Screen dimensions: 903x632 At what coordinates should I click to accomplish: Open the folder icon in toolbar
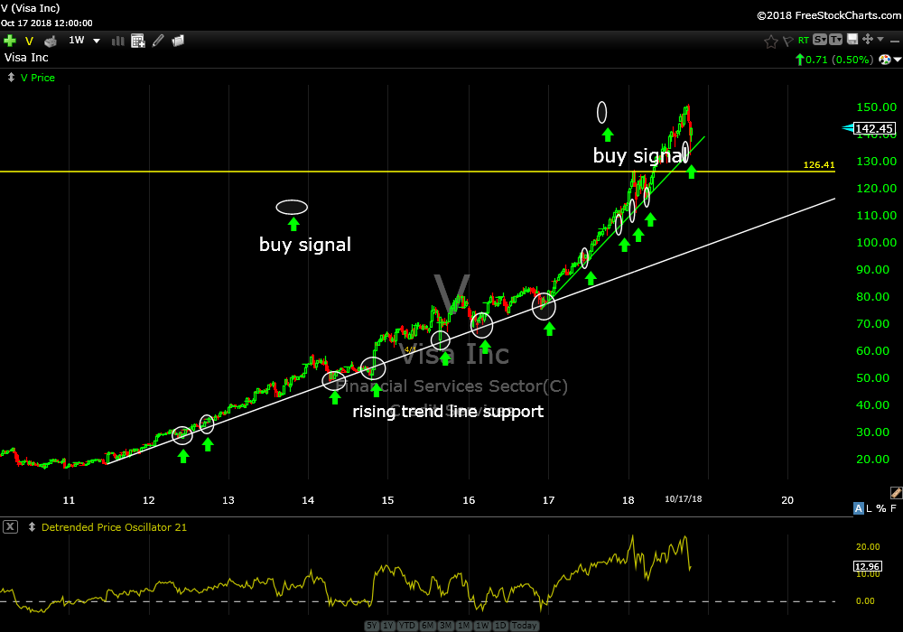point(178,41)
